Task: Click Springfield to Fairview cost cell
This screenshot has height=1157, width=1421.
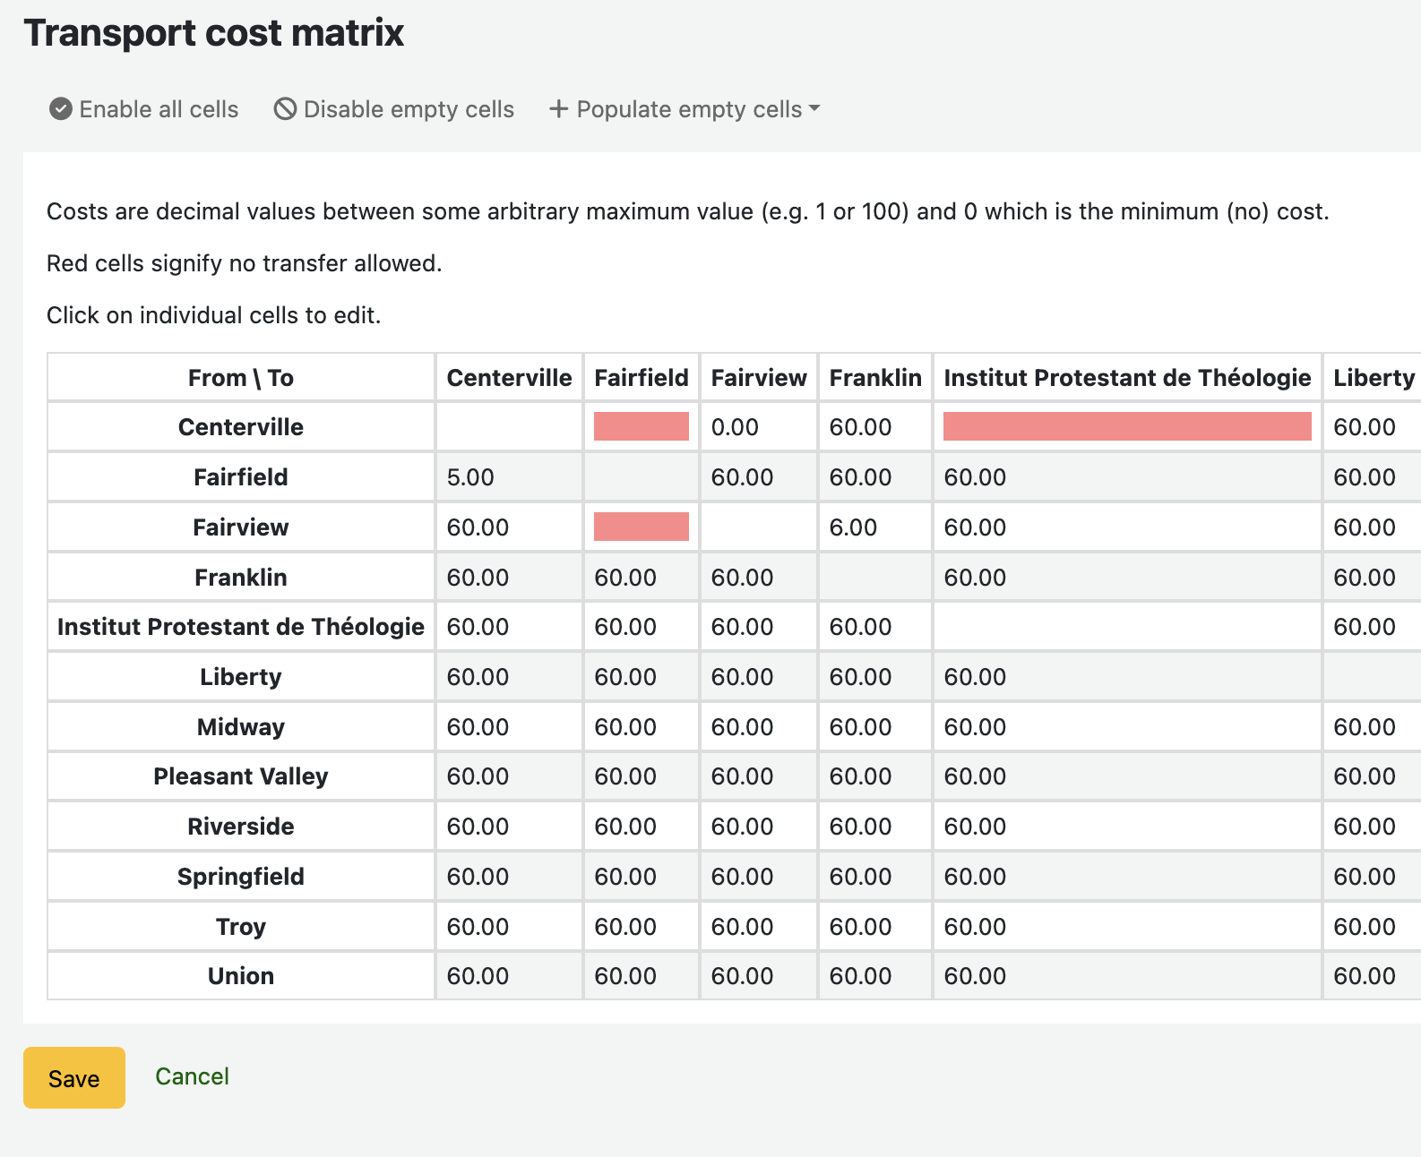Action: click(758, 877)
